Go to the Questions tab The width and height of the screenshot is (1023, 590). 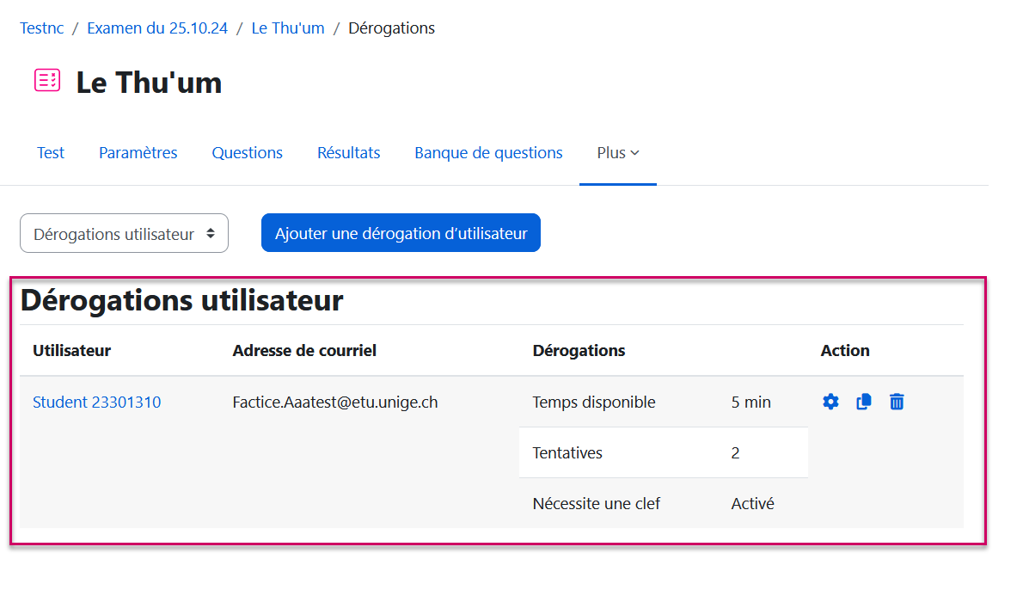pos(247,153)
